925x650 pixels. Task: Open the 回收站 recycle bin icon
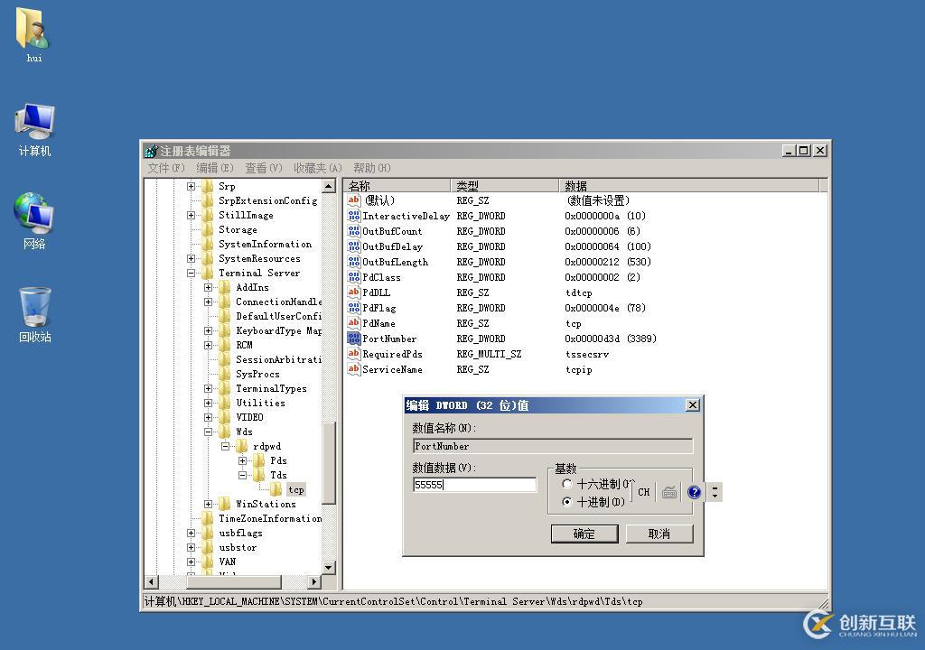(34, 310)
